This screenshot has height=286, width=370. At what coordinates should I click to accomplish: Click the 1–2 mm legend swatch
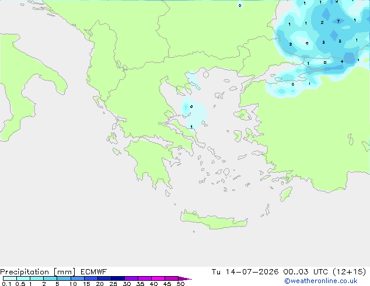point(37,278)
